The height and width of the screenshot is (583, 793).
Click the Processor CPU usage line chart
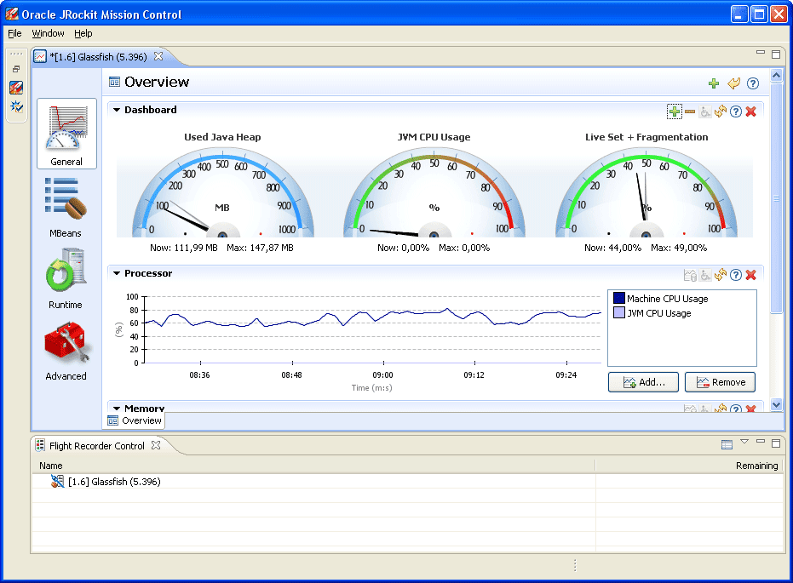[373, 329]
